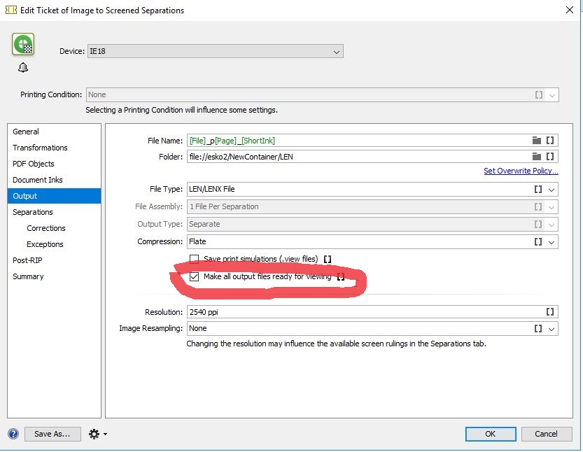Image resolution: width=583 pixels, height=452 pixels.
Task: Click SmartName brackets icon for Printing Condition
Action: pos(539,94)
